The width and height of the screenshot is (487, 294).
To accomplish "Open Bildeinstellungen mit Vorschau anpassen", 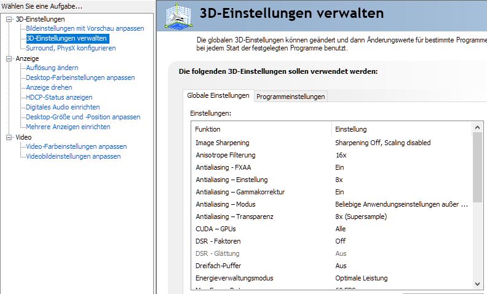I will tap(85, 28).
